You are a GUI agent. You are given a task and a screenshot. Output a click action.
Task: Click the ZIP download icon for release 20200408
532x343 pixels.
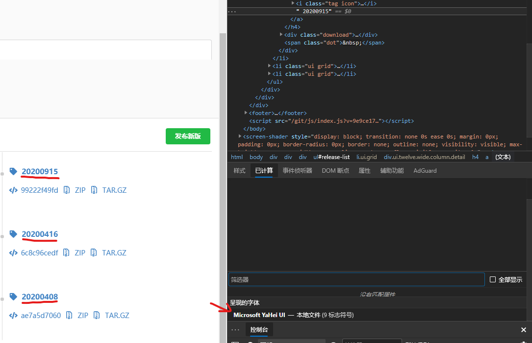point(69,315)
